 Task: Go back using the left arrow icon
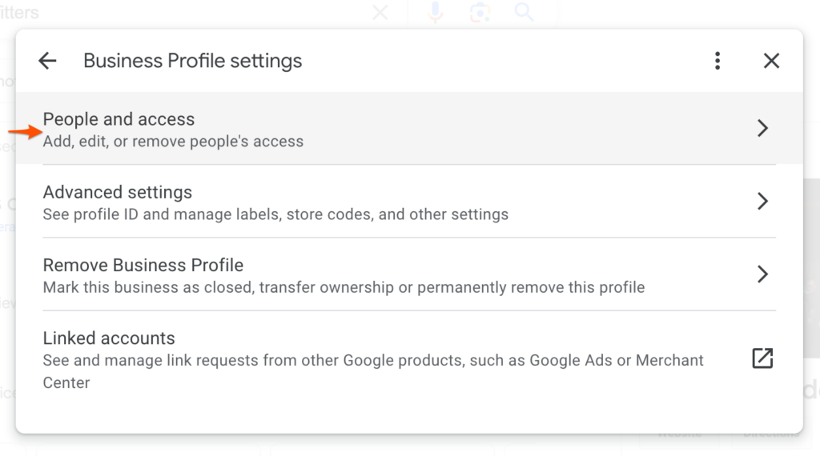pos(47,61)
